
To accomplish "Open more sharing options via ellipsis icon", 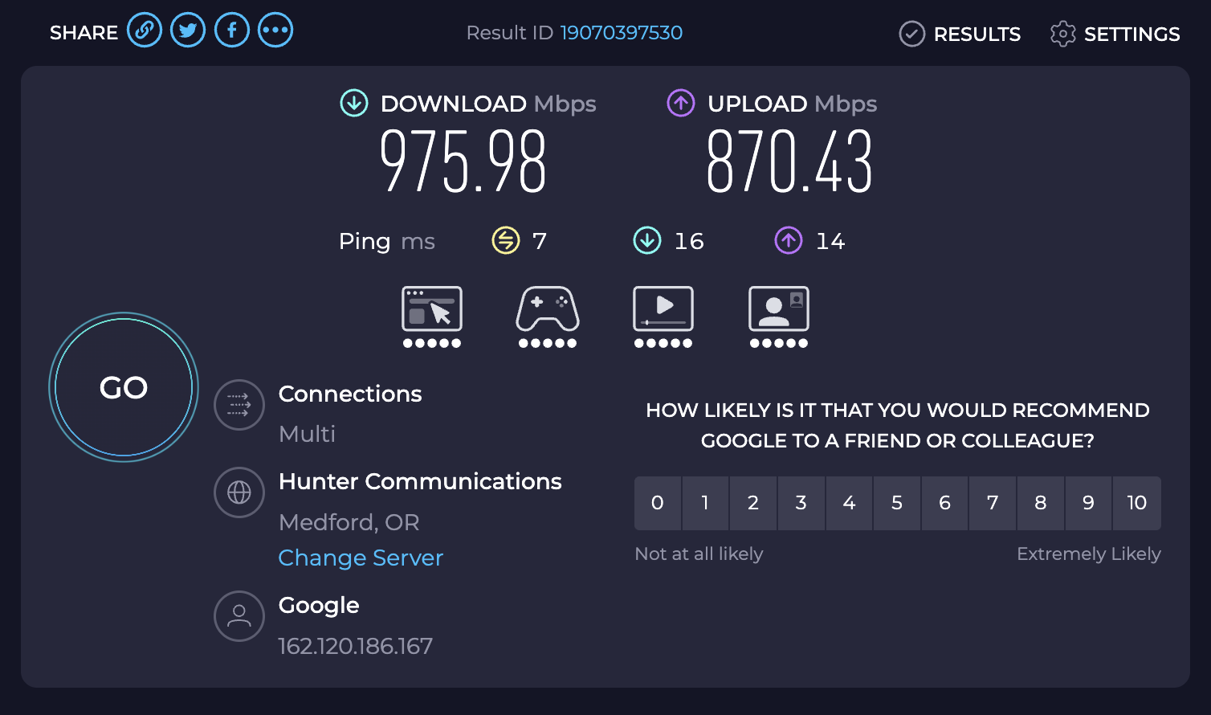I will pos(275,30).
